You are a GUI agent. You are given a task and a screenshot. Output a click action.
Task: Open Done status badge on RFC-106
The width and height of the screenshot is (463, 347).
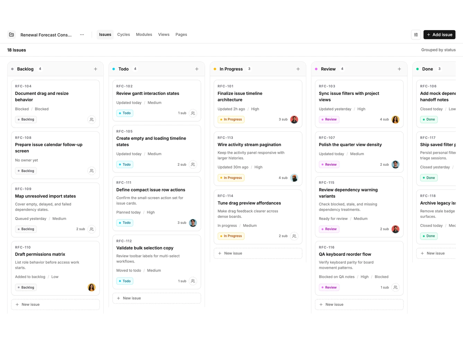point(429,119)
